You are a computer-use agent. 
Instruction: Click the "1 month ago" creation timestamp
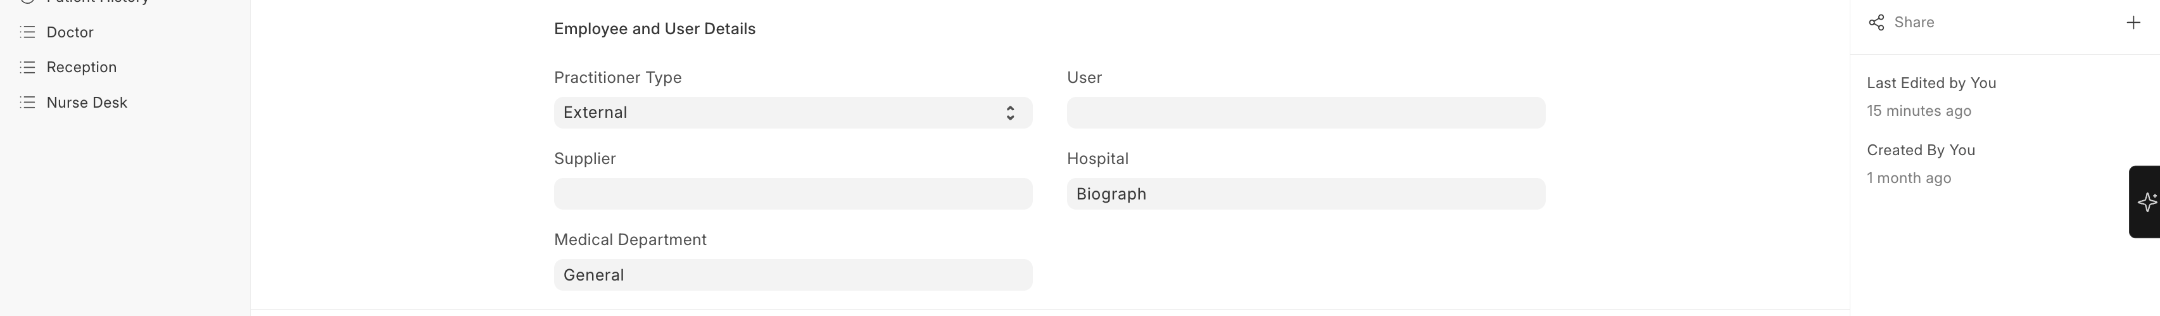[1909, 178]
